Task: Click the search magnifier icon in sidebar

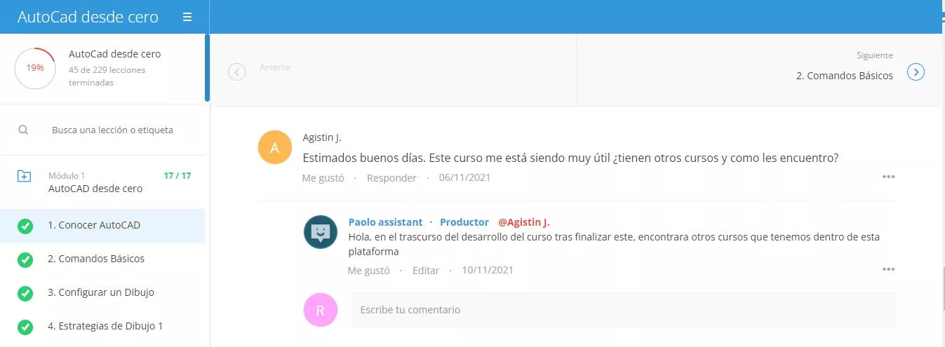Action: pyautogui.click(x=23, y=130)
